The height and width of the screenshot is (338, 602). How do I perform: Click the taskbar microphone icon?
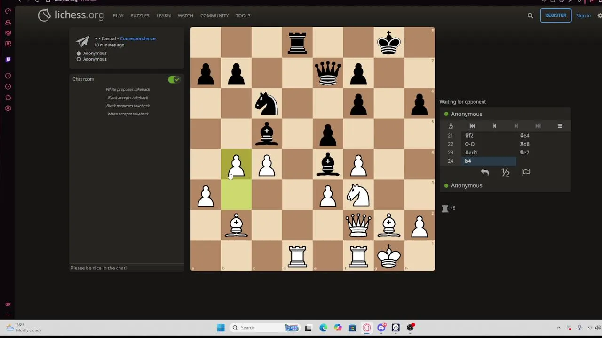pos(579,328)
